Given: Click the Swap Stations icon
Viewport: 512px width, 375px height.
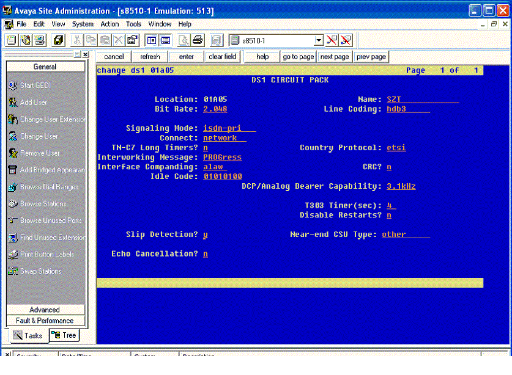Looking at the screenshot, I should pos(13,271).
